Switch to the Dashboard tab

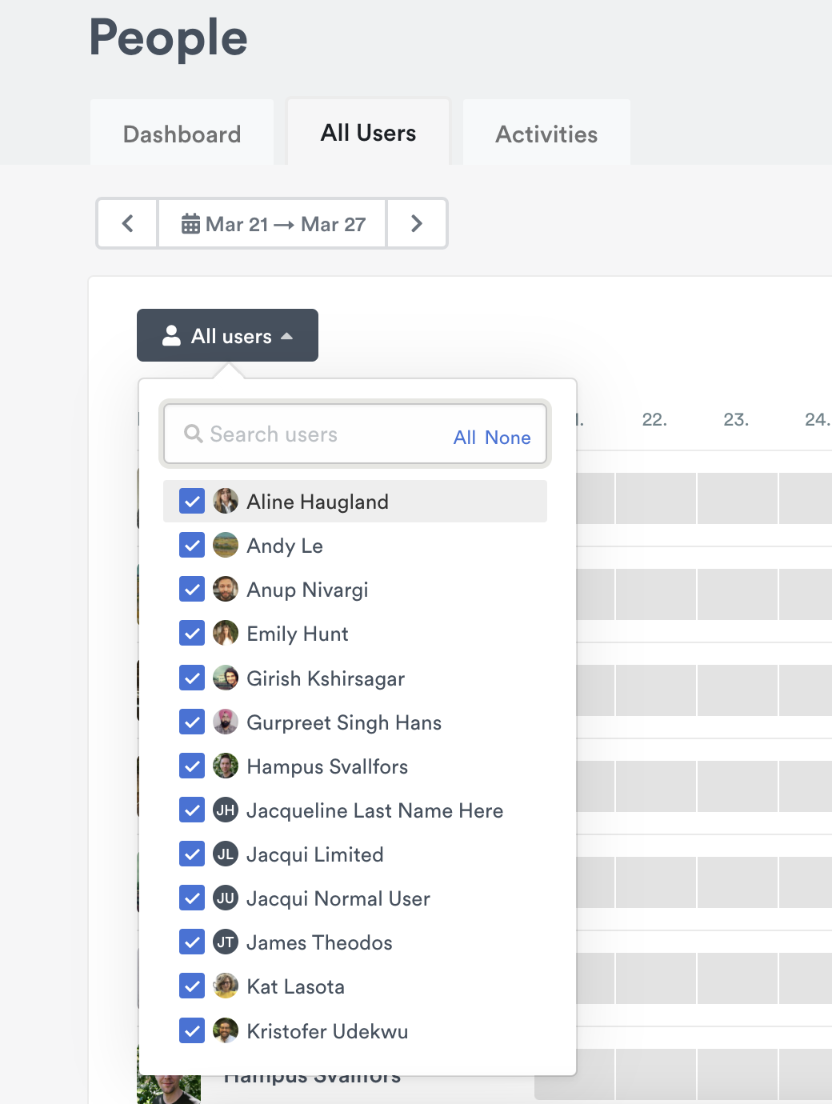click(x=182, y=134)
